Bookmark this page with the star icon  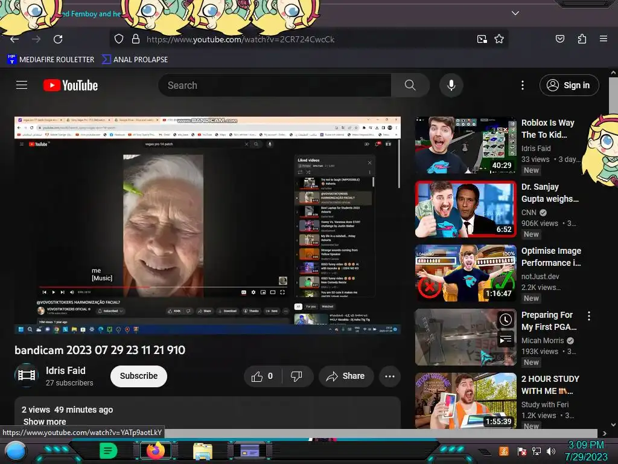[499, 39]
